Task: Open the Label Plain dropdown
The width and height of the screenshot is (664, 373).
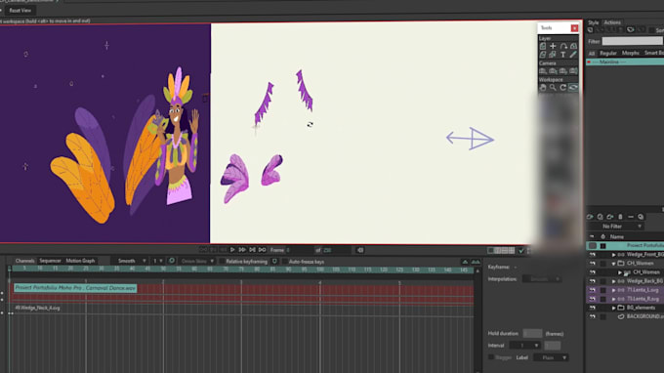Action: (550, 357)
